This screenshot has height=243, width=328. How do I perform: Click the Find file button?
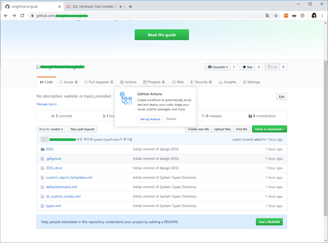242,129
